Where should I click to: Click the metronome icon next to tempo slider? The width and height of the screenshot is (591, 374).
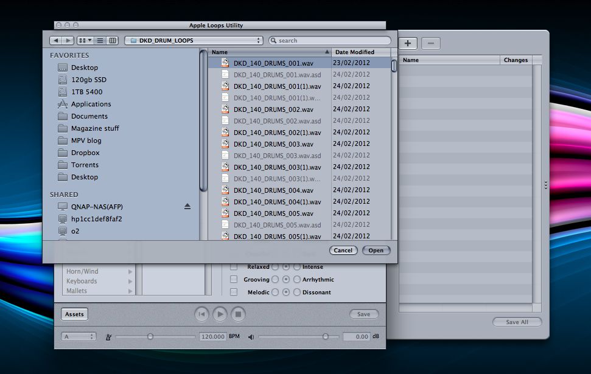(x=108, y=337)
